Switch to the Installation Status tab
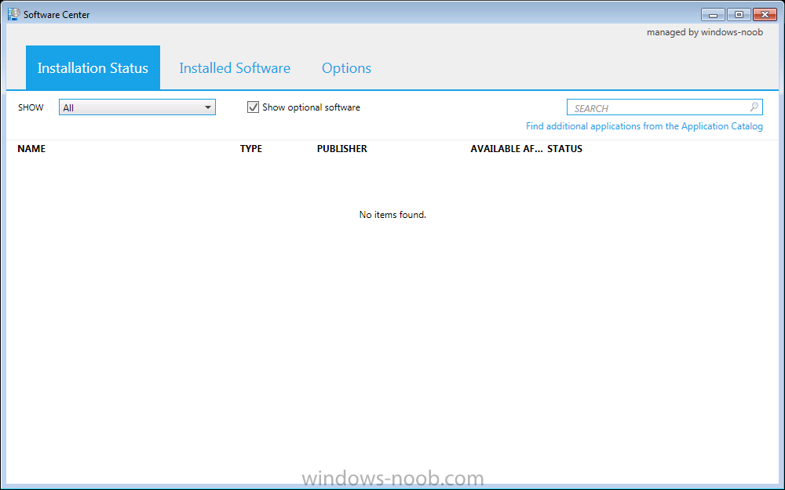The width and height of the screenshot is (785, 490). pos(93,67)
